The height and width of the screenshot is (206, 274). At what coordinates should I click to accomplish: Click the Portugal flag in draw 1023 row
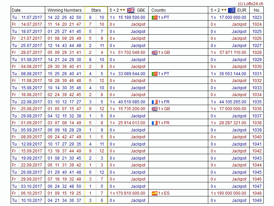[154, 18]
